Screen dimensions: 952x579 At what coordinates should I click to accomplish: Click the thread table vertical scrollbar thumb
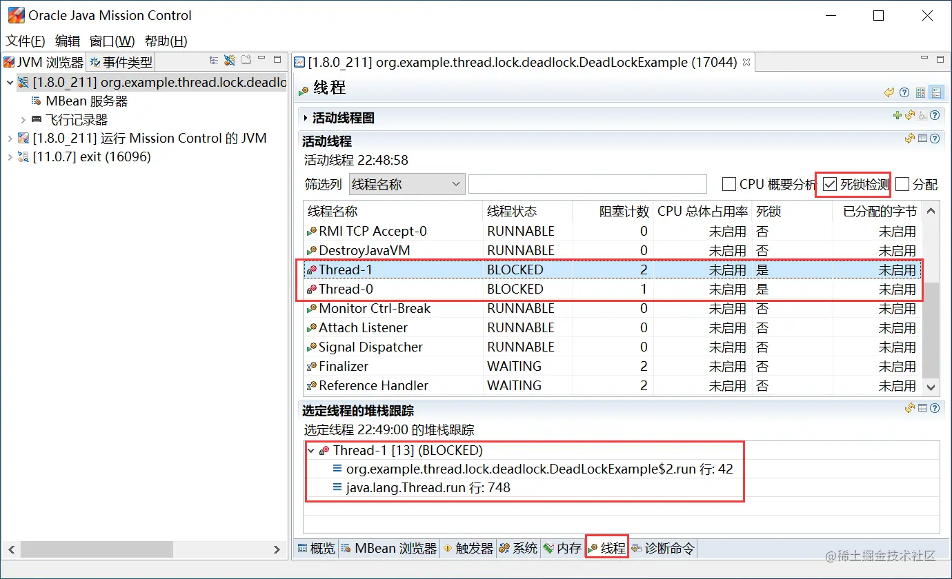[x=931, y=330]
